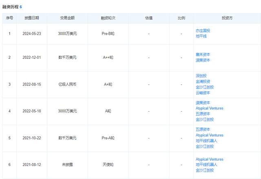Select the date 2024-05-23
This screenshot has height=179, width=261.
[32, 34]
